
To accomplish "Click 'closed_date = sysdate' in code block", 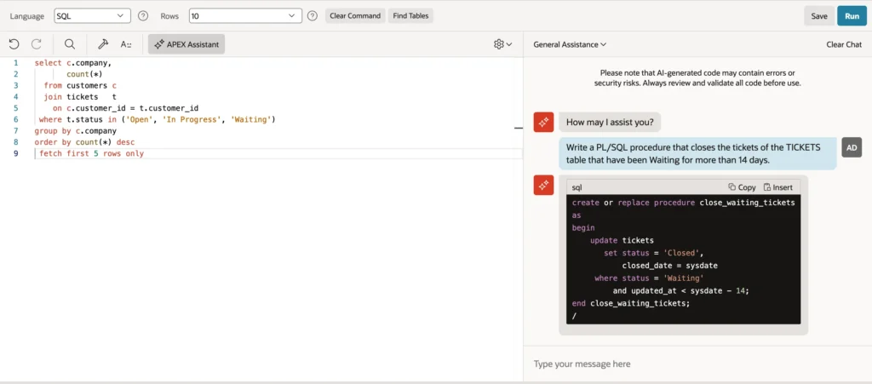I will pyautogui.click(x=669, y=266).
